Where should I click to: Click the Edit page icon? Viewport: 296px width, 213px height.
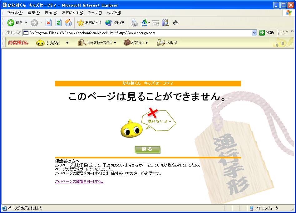point(156,23)
